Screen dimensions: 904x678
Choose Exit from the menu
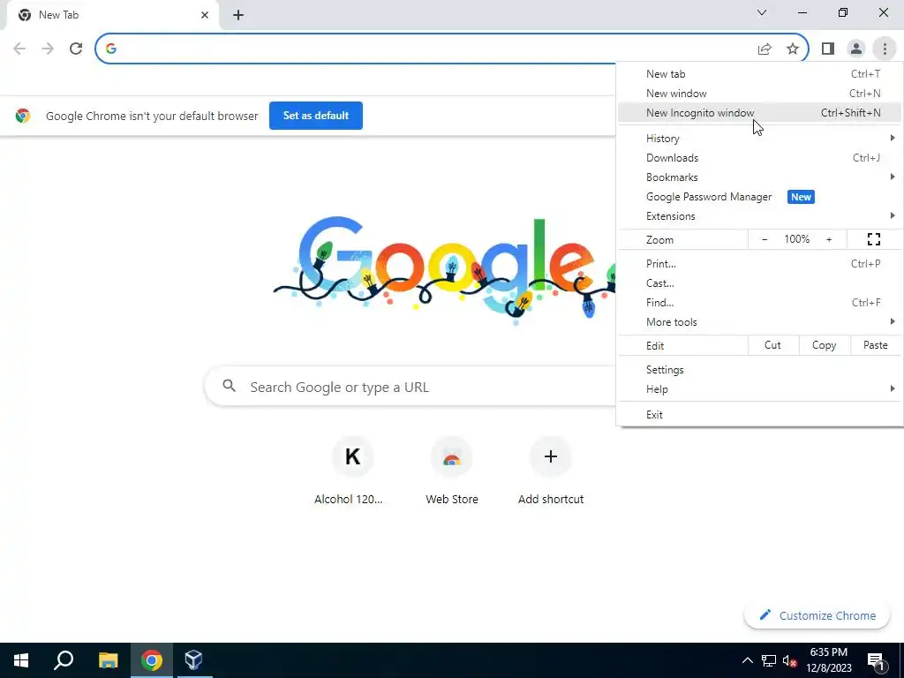pos(759,415)
